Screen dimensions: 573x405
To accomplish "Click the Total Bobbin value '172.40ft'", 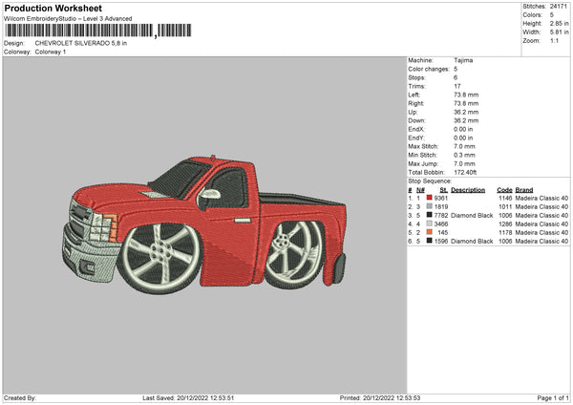I will click(465, 172).
